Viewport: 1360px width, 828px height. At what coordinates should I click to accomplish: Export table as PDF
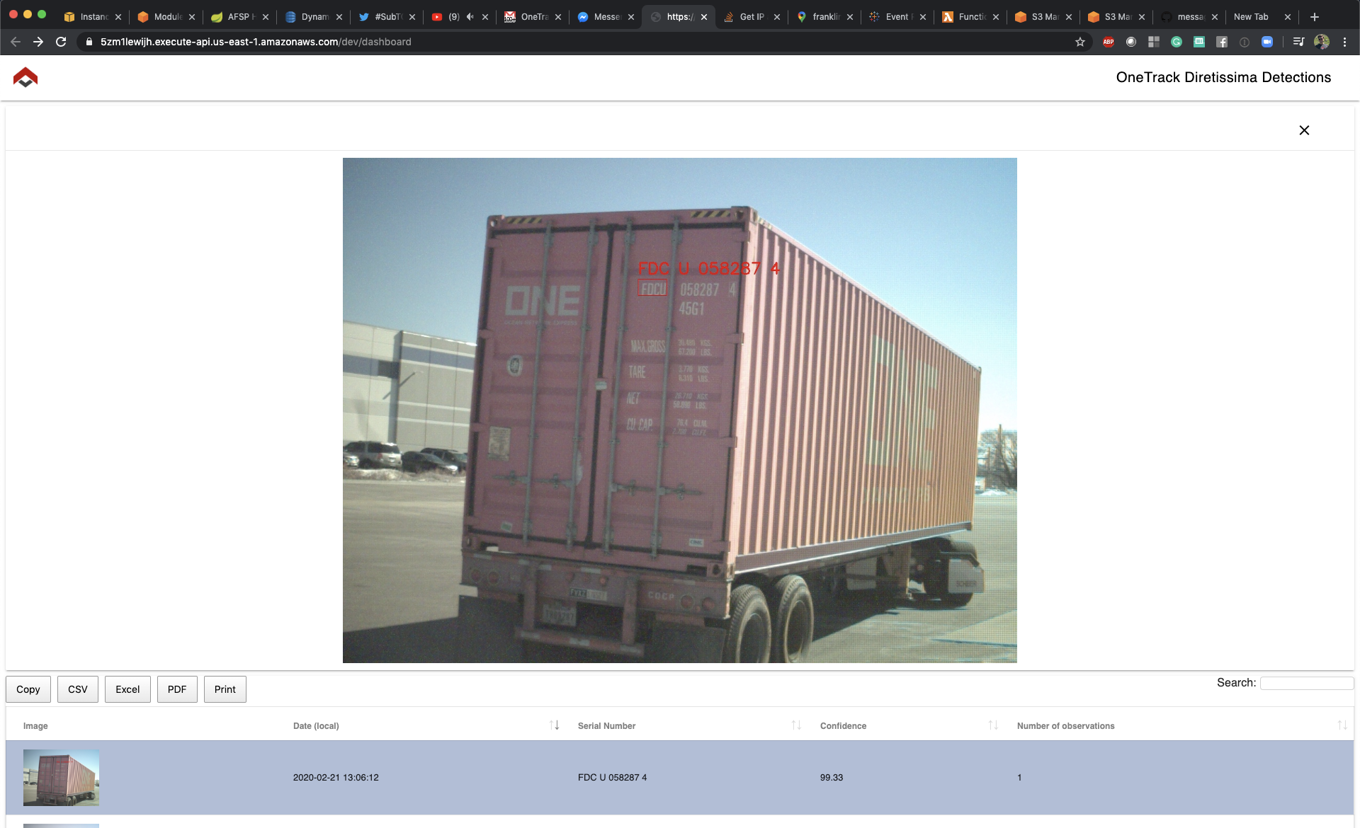tap(177, 689)
